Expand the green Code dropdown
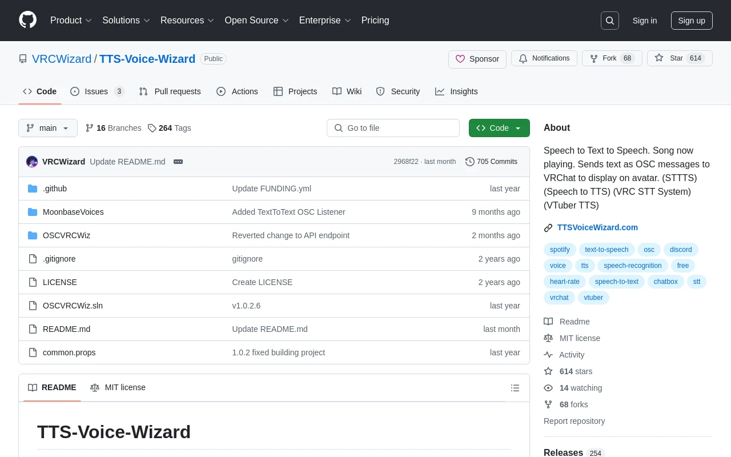Image resolution: width=731 pixels, height=457 pixels. pos(499,128)
